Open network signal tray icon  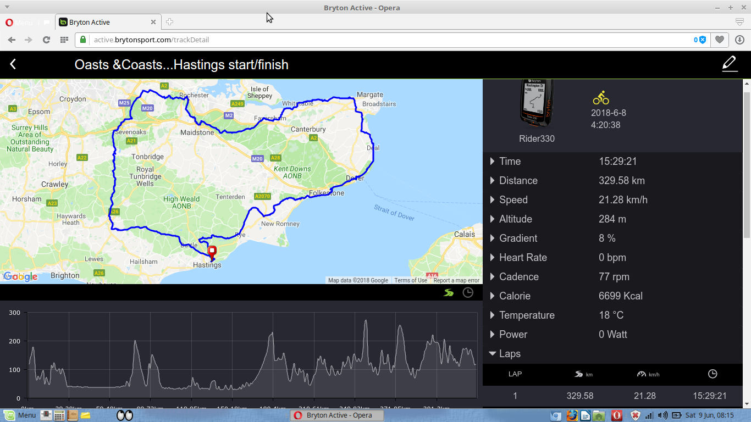649,415
